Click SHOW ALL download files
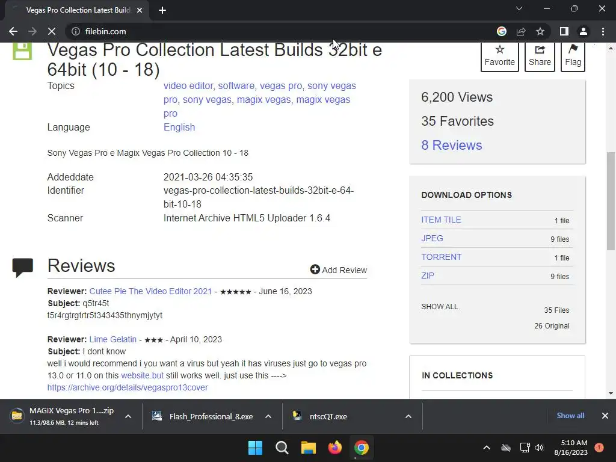This screenshot has height=462, width=616. pos(440,306)
